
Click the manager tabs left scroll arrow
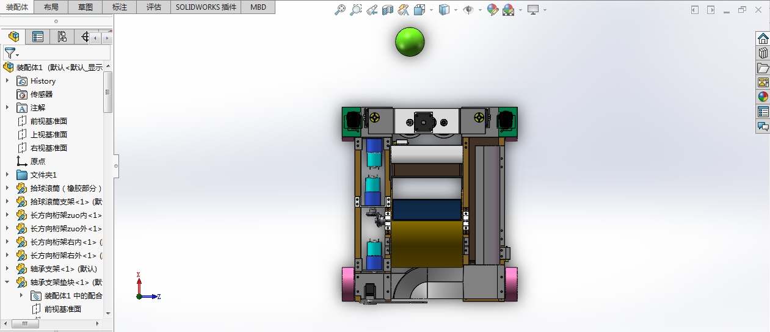coord(95,38)
